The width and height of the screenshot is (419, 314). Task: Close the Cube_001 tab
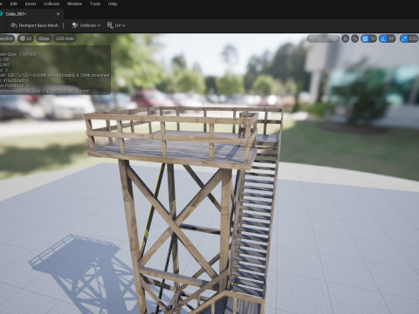pyautogui.click(x=58, y=14)
